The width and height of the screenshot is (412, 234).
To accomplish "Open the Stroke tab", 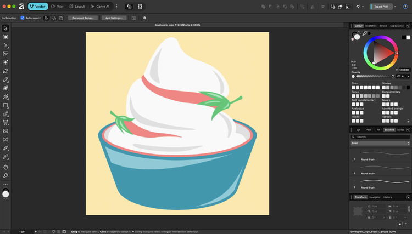I will click(x=383, y=26).
